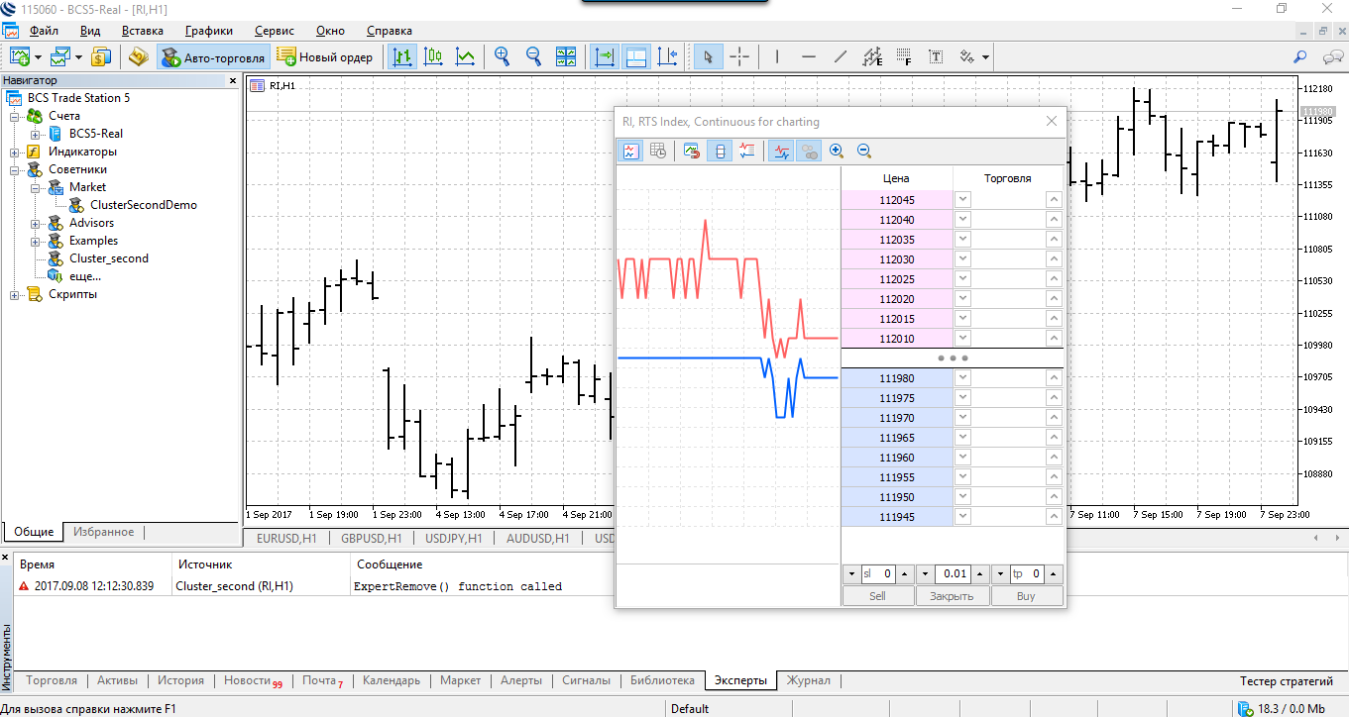Open the GBPUSD,H1 chart tab
This screenshot has height=717, width=1349.
click(x=372, y=539)
